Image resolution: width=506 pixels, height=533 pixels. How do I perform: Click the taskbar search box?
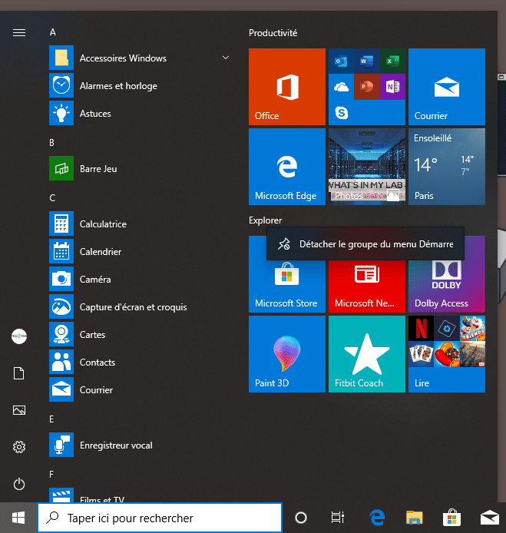tap(160, 518)
